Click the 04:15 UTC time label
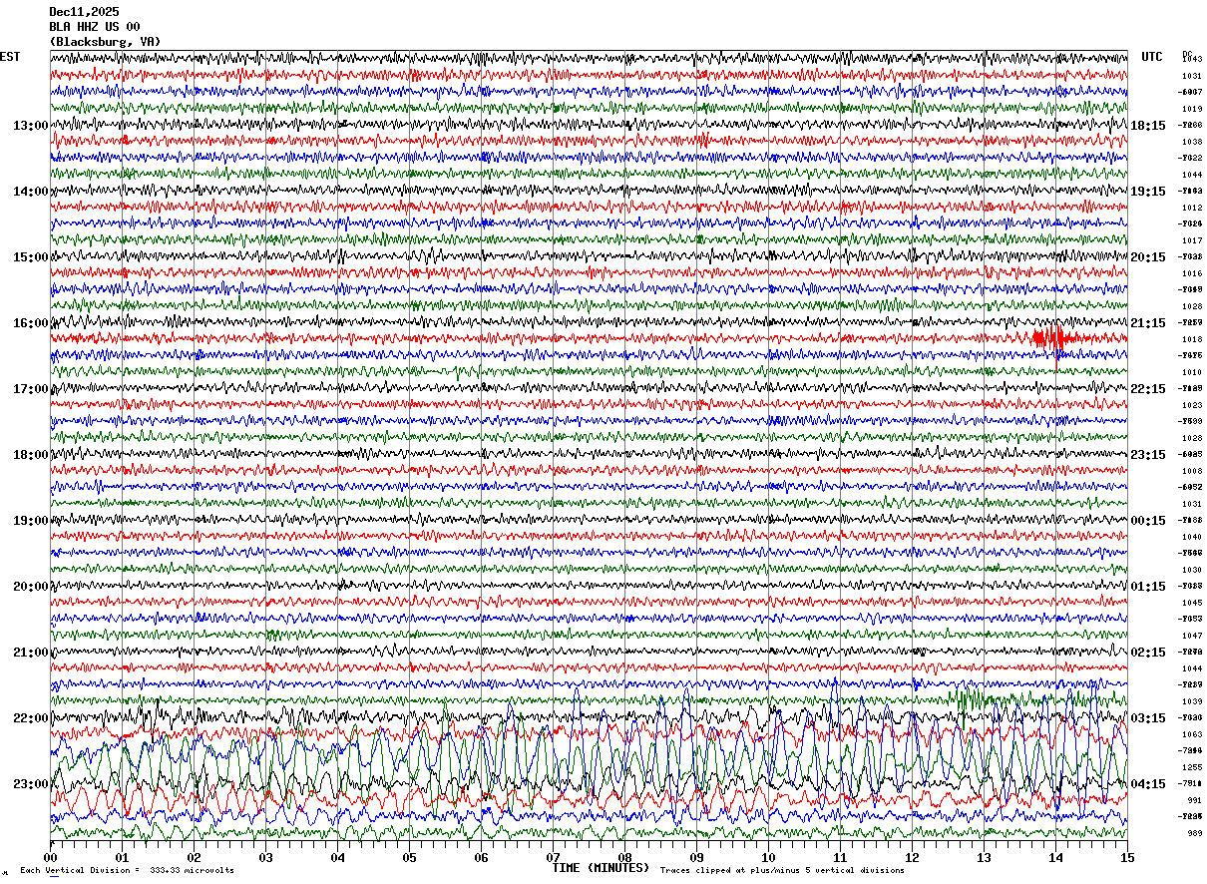Screen dimensions: 1207x884 pos(1148,784)
